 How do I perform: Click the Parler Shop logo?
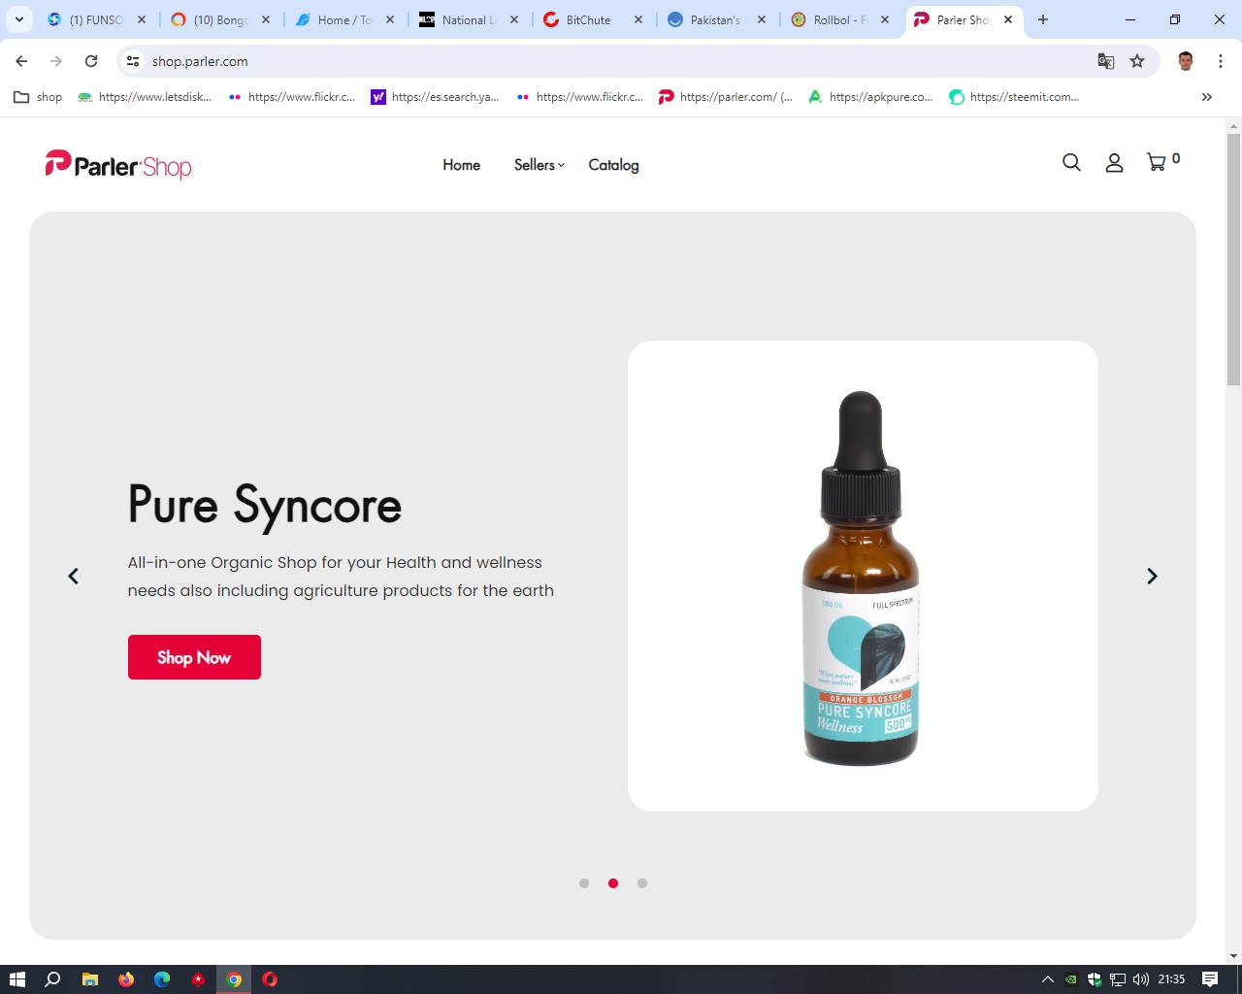click(x=118, y=165)
